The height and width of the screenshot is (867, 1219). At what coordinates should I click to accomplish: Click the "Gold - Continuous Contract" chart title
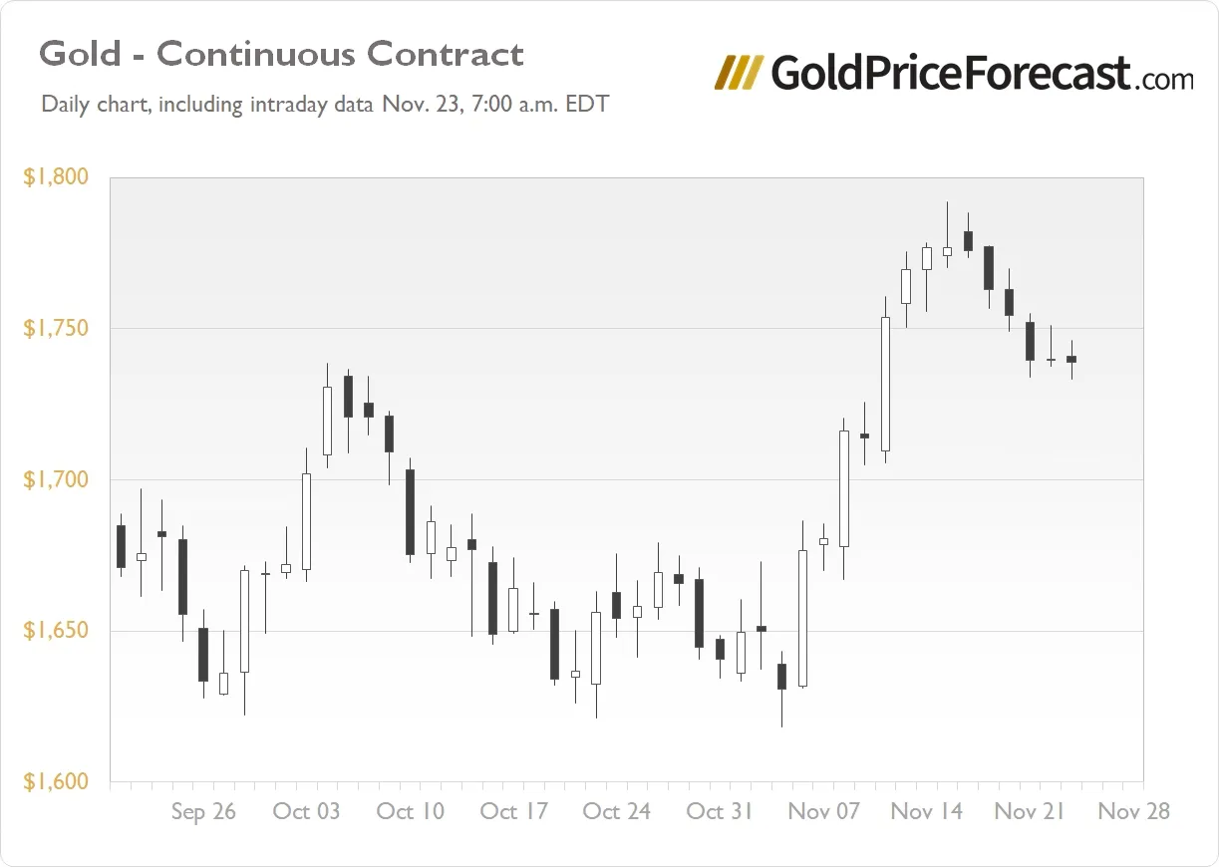click(281, 54)
